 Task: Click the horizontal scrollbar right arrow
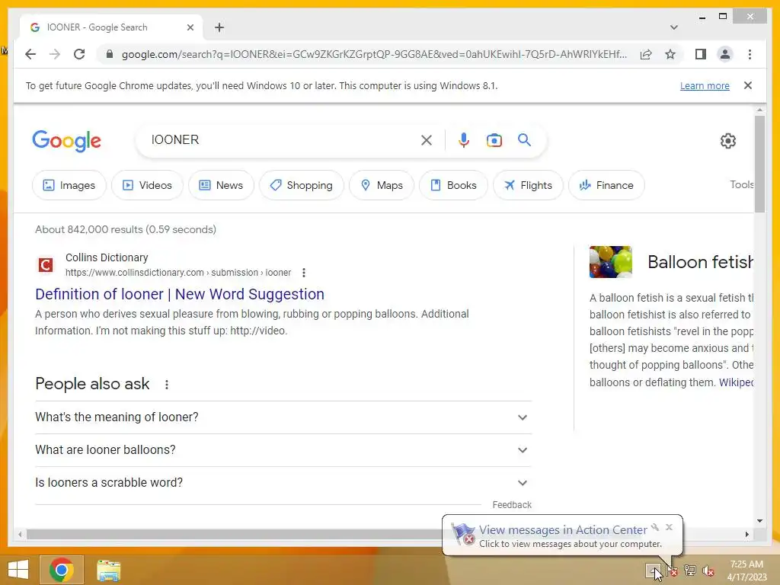coord(746,534)
